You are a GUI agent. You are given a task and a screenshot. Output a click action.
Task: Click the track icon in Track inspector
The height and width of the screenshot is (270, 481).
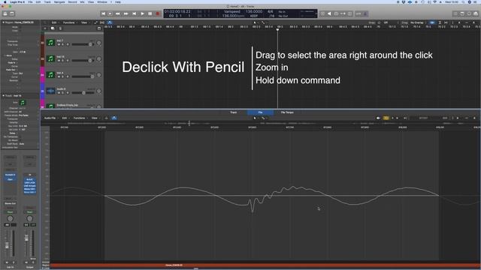(x=22, y=102)
